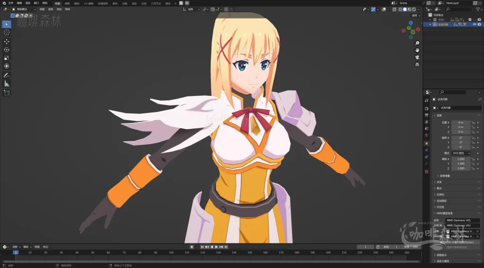Open the Object Constraints properties tab
This screenshot has height=268, width=484.
(x=427, y=157)
